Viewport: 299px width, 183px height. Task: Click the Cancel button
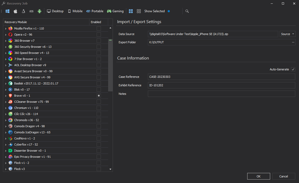point(284,176)
